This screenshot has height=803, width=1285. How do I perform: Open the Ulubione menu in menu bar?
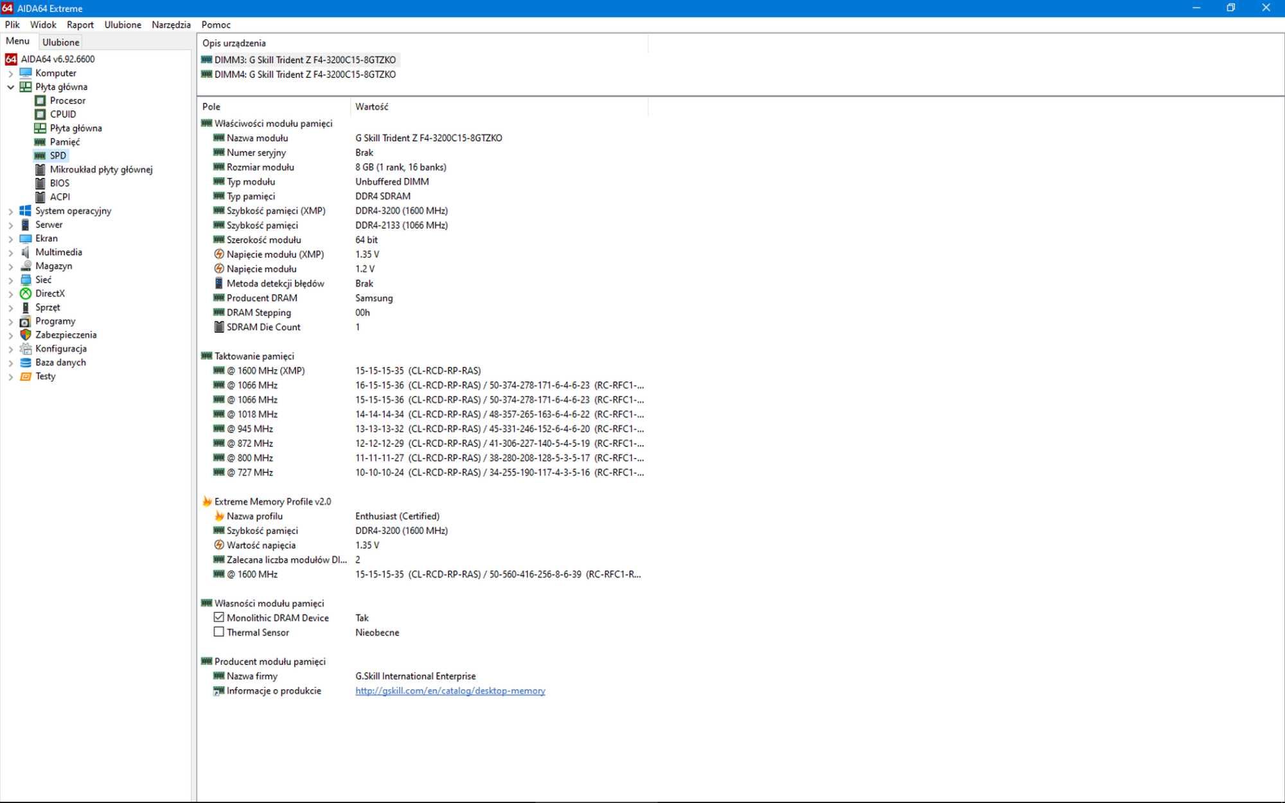[x=123, y=24]
